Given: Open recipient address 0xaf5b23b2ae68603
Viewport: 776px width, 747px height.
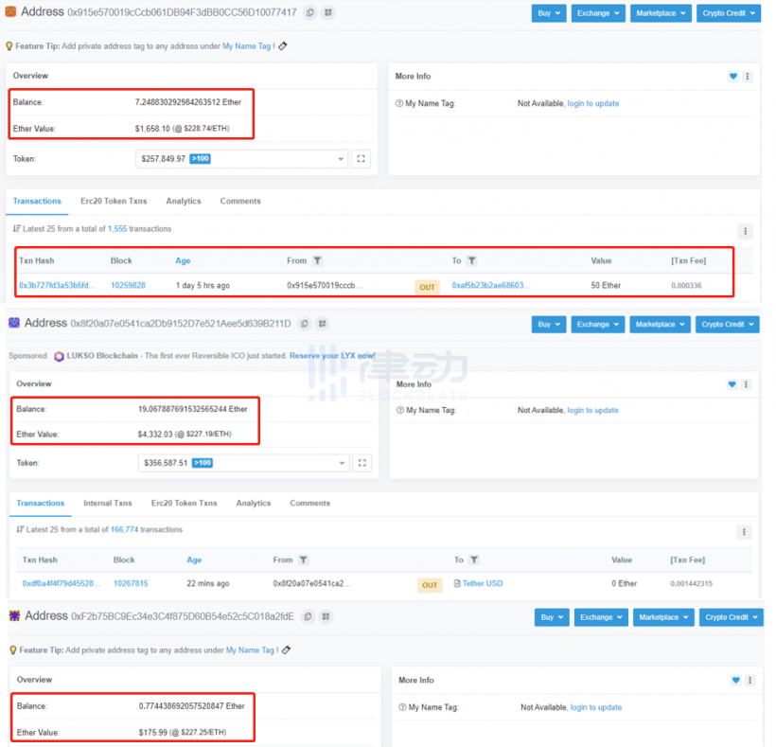Looking at the screenshot, I should (491, 286).
